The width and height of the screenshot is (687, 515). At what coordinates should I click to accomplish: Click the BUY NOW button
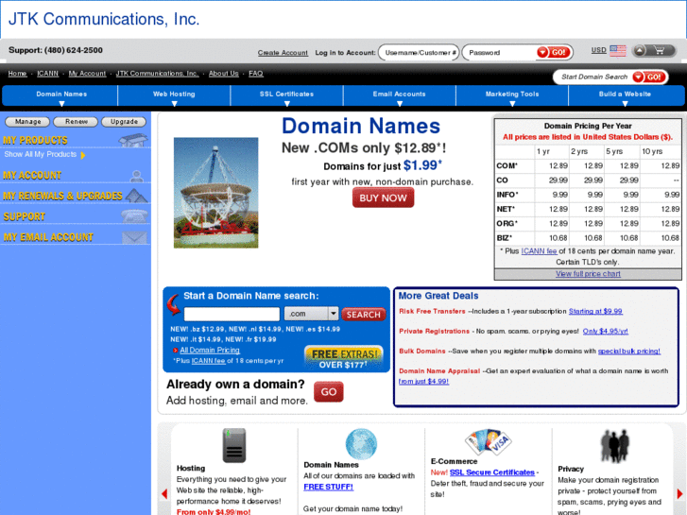coord(383,198)
